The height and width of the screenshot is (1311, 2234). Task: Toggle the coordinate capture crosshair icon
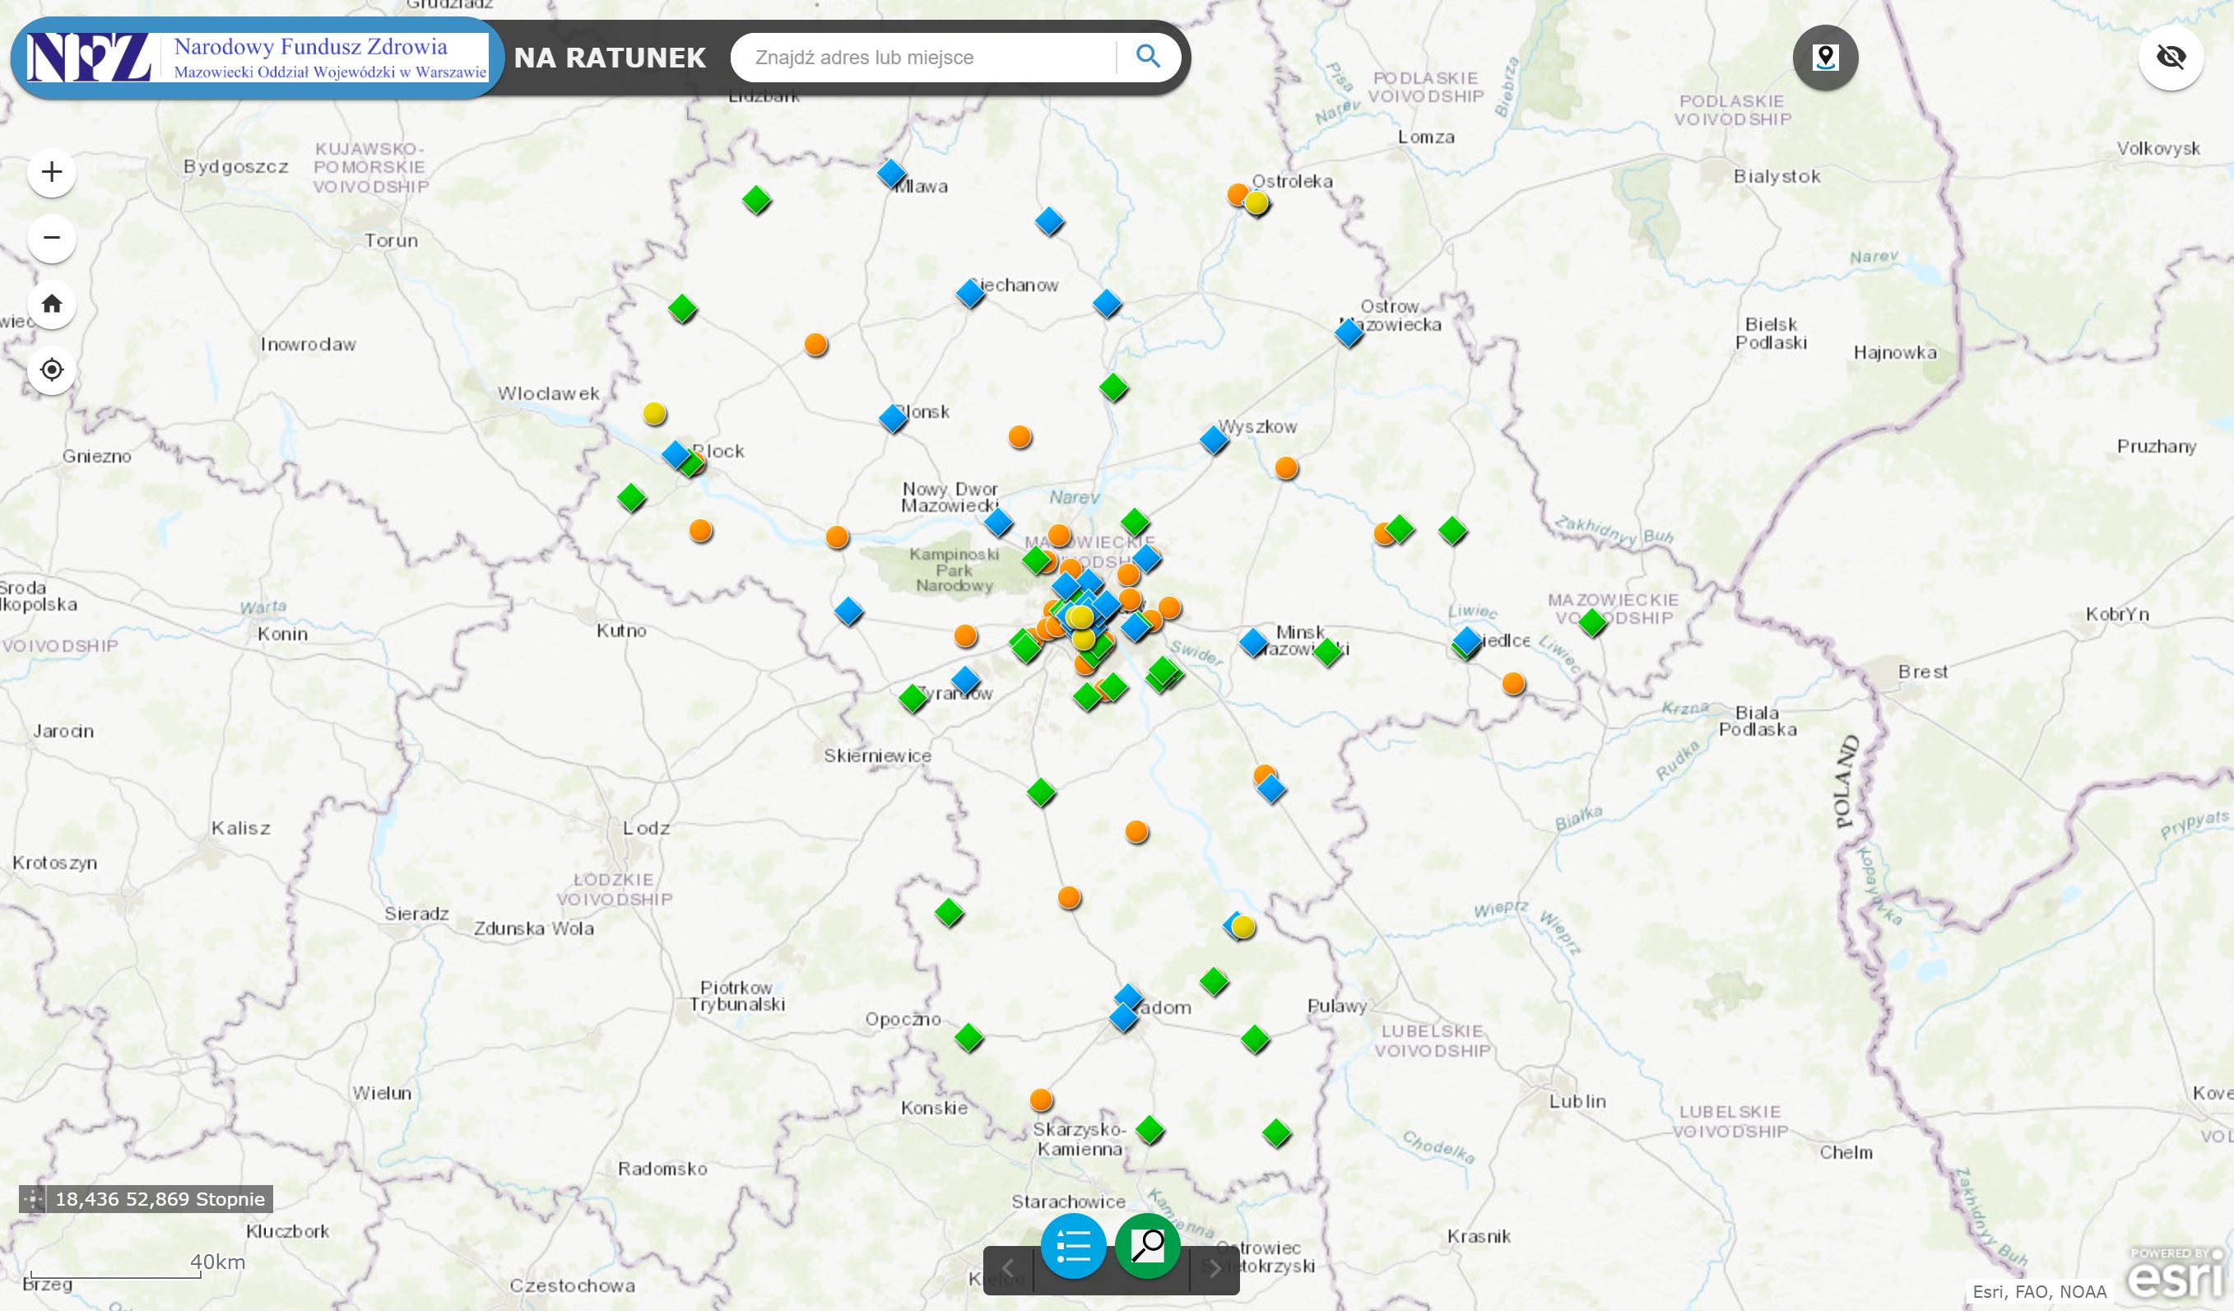click(33, 1199)
